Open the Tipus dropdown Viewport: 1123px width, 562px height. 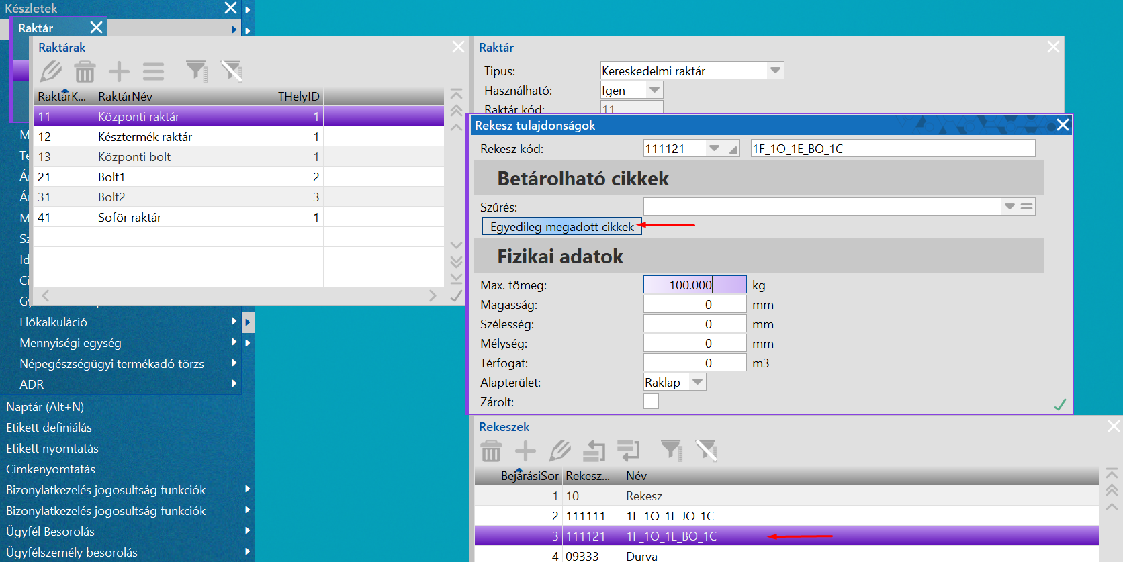coord(775,71)
